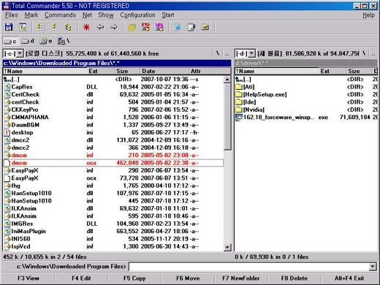Open the FTP Connect icon

point(145,27)
